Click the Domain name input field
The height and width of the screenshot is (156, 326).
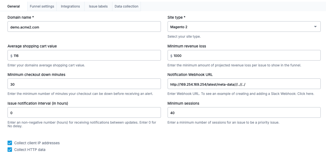(x=84, y=27)
